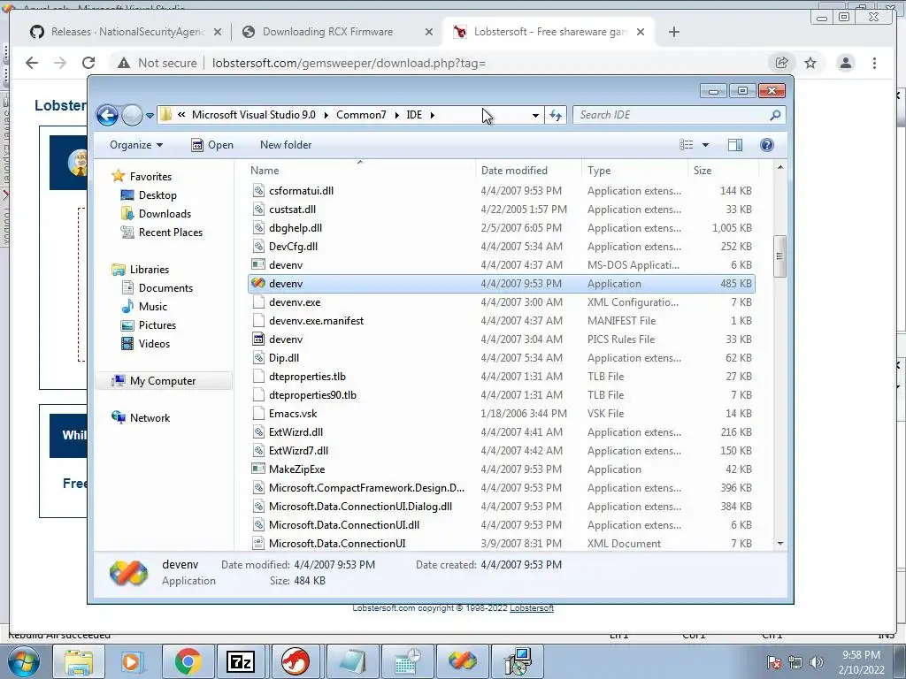The height and width of the screenshot is (679, 906).
Task: Select Microsoft.Data.ConnectionUI.Dialog.dll
Action: [x=501, y=507]
